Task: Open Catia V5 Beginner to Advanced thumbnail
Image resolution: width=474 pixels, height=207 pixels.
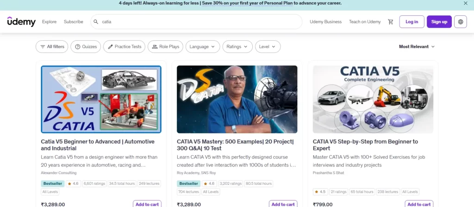Action: click(x=101, y=99)
